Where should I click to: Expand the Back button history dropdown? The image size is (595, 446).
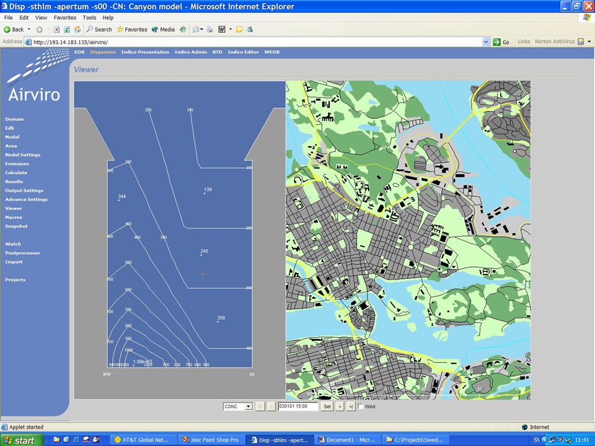[29, 29]
